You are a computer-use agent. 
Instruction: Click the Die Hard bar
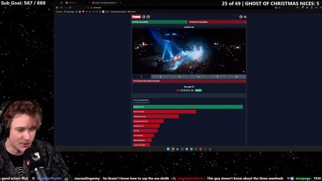tap(145, 131)
